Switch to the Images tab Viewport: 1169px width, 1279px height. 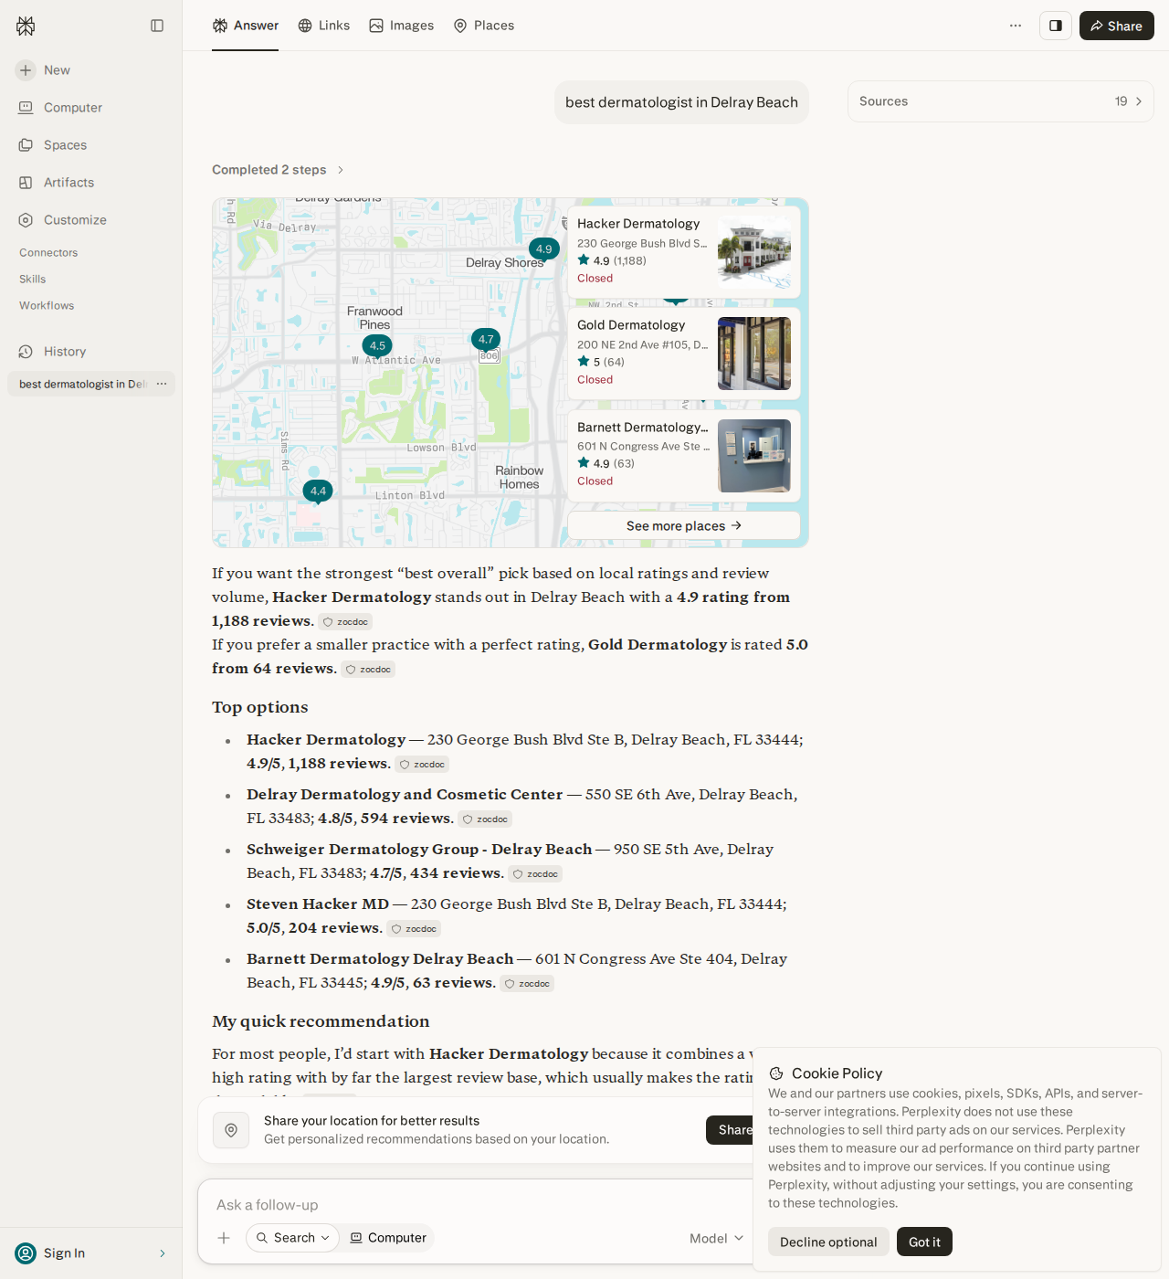pyautogui.click(x=402, y=26)
